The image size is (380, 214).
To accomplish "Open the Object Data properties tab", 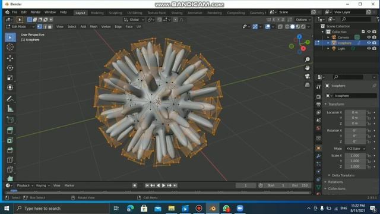I will tap(318, 187).
